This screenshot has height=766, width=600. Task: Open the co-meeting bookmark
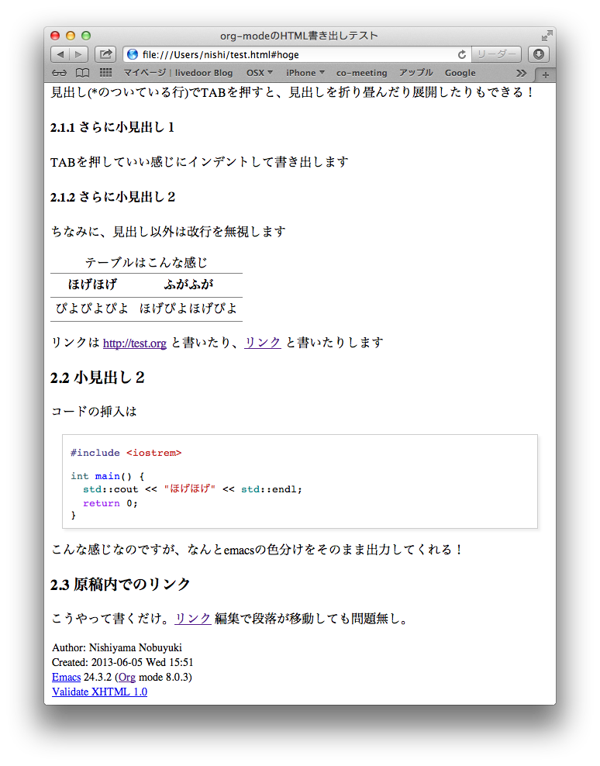[361, 73]
